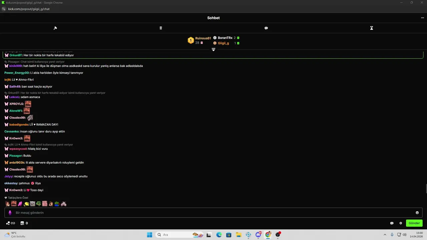Select the green Pepe frog emote
The width and height of the screenshot is (427, 240).
pos(38,204)
